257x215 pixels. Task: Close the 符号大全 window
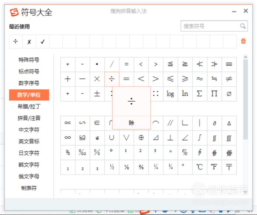click(x=245, y=11)
